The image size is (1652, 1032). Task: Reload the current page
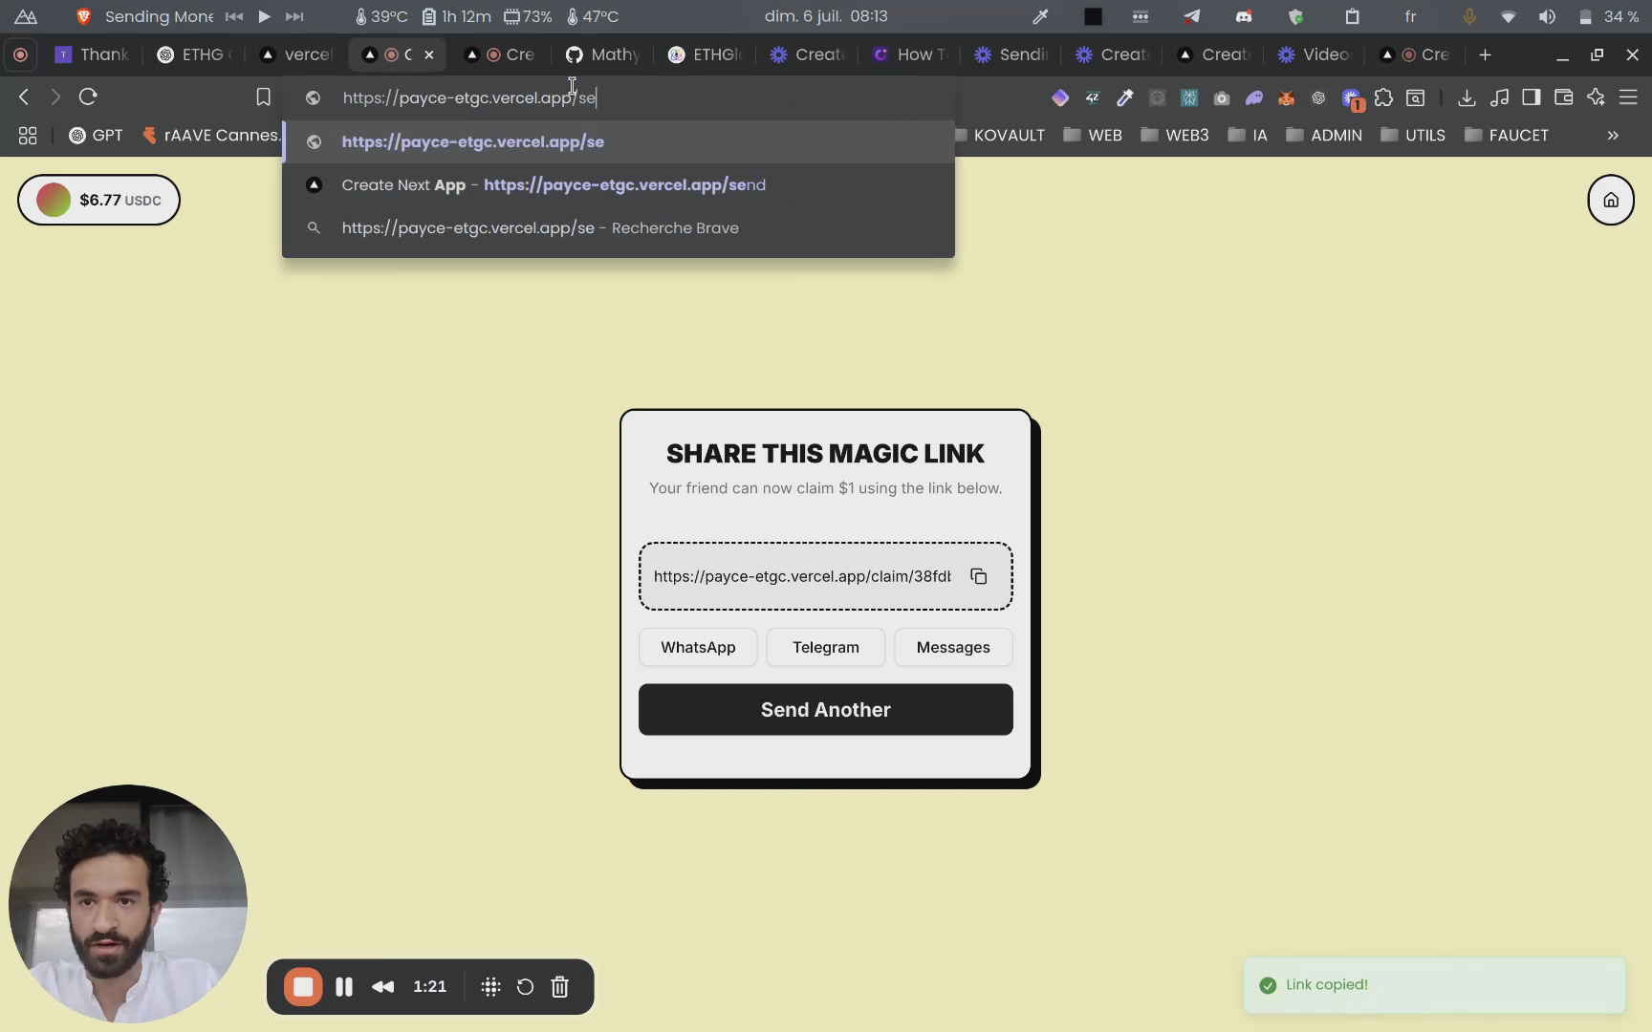88,97
